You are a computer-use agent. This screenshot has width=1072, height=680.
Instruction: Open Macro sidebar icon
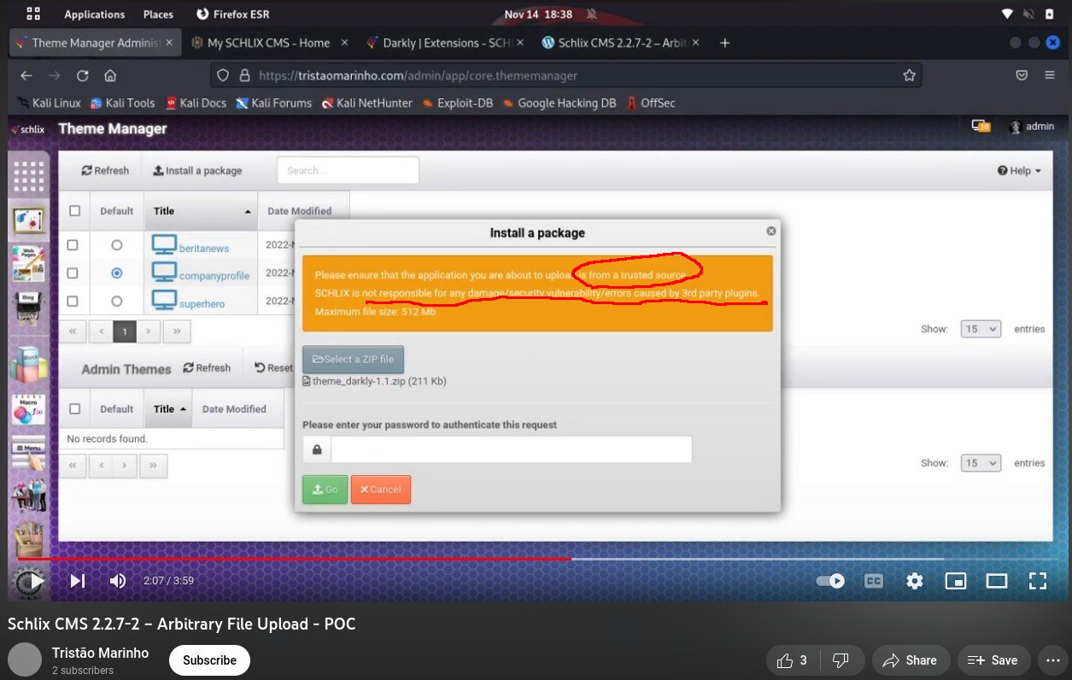(x=28, y=409)
